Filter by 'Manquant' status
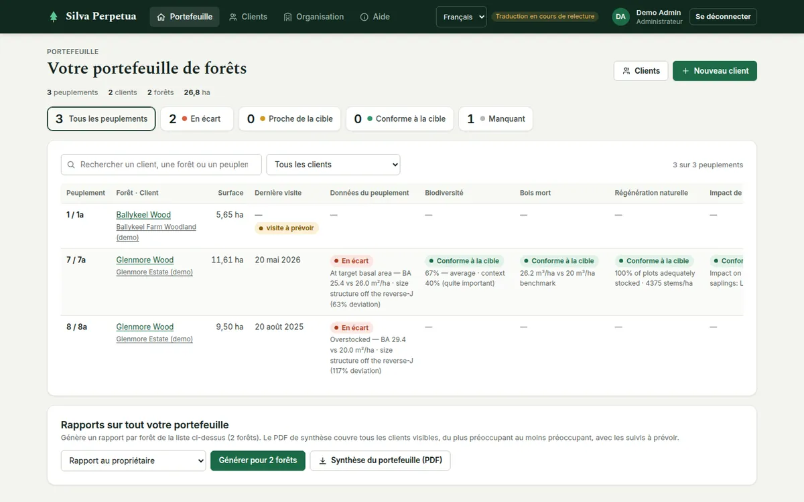804x502 pixels. coord(496,119)
